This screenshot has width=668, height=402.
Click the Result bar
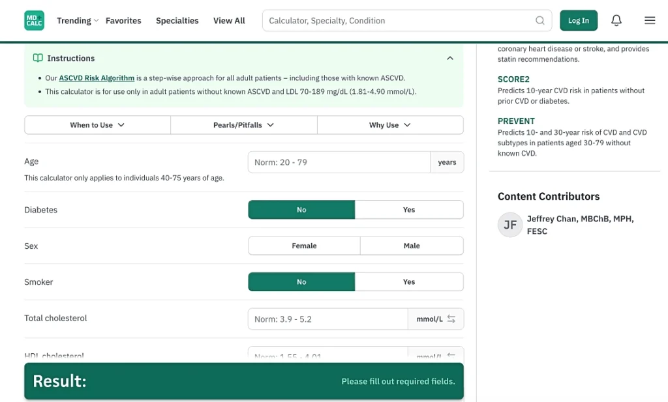244,381
